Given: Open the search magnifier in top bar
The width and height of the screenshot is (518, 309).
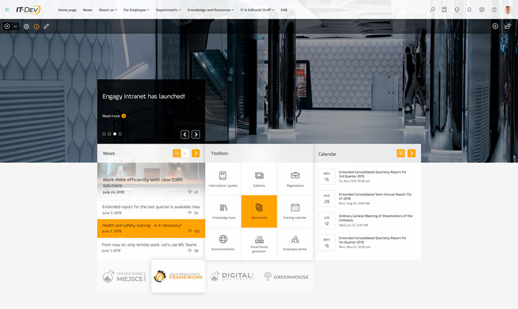Looking at the screenshot, I should 433,10.
